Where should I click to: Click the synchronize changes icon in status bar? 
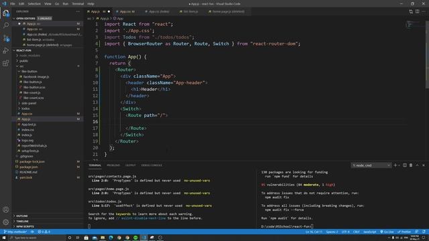32,232
